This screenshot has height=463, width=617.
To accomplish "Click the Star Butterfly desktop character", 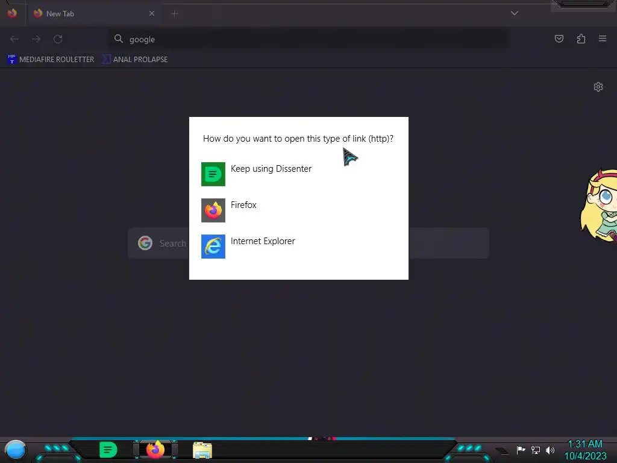I will click(x=599, y=205).
